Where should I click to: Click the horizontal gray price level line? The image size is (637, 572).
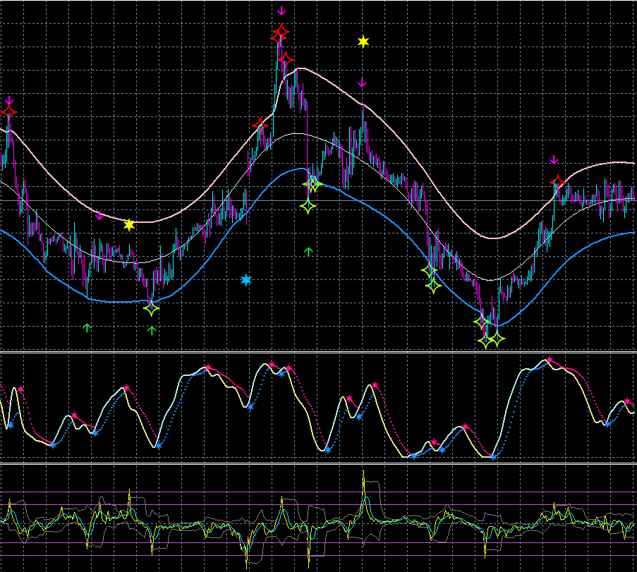[x=319, y=201]
